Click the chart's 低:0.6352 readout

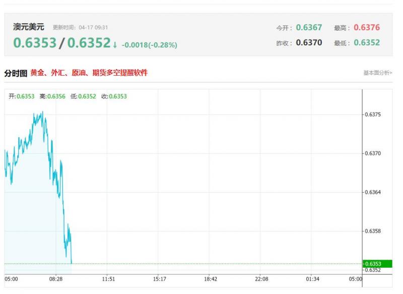click(x=83, y=96)
